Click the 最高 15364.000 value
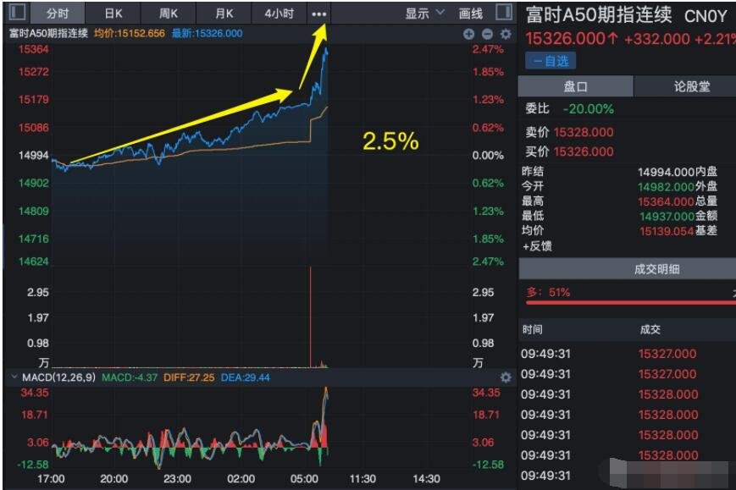This screenshot has height=490, width=736. 666,201
